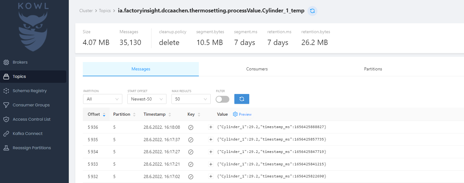Click the Schema Registry sidebar icon

6,91
